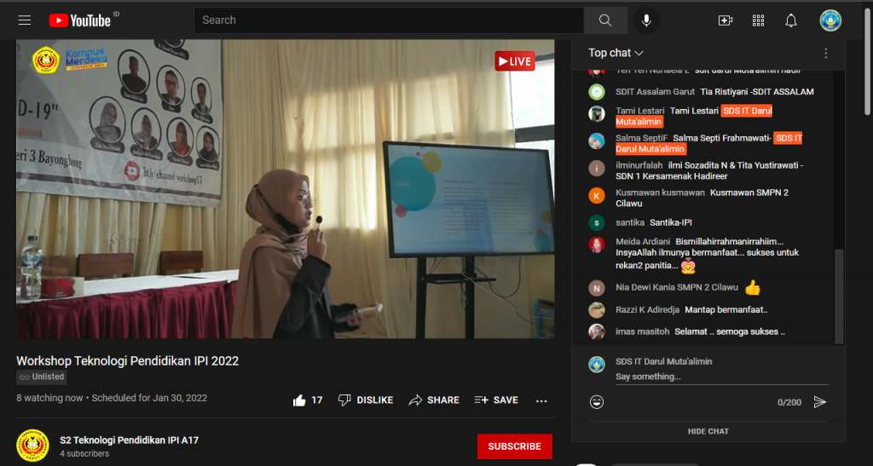Hide the live chat panel
Viewport: 873px width, 466px height.
coord(708,431)
